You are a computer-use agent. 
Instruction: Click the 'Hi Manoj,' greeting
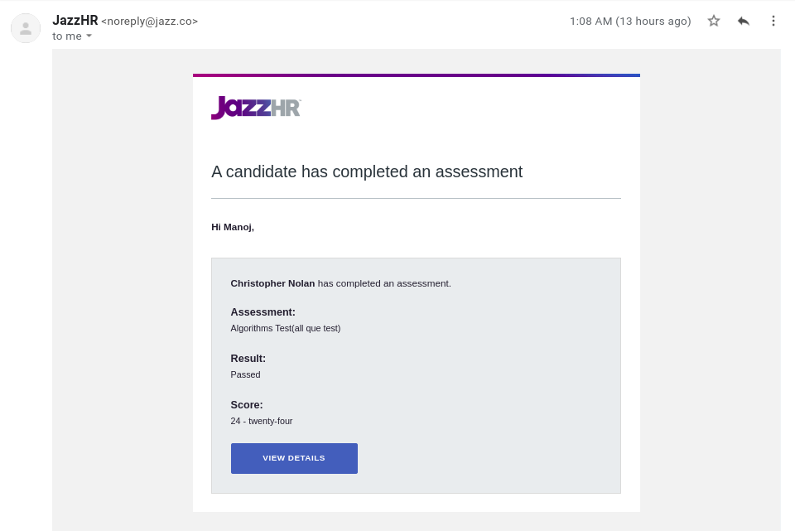(x=233, y=227)
